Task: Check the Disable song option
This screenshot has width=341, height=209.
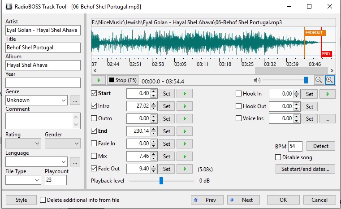Action: (278, 157)
